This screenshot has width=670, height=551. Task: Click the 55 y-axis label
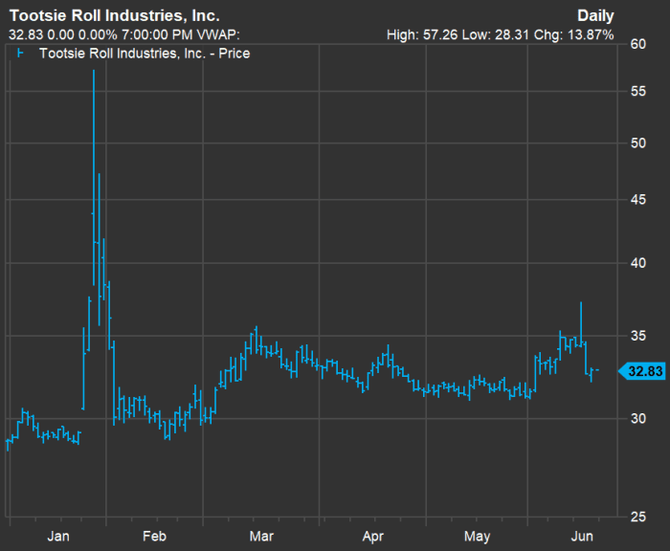[638, 91]
